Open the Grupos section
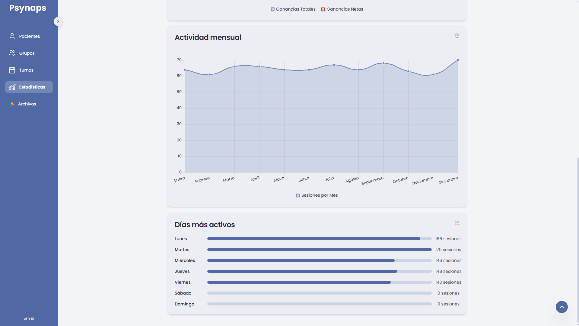The height and width of the screenshot is (326, 579). pos(29,53)
